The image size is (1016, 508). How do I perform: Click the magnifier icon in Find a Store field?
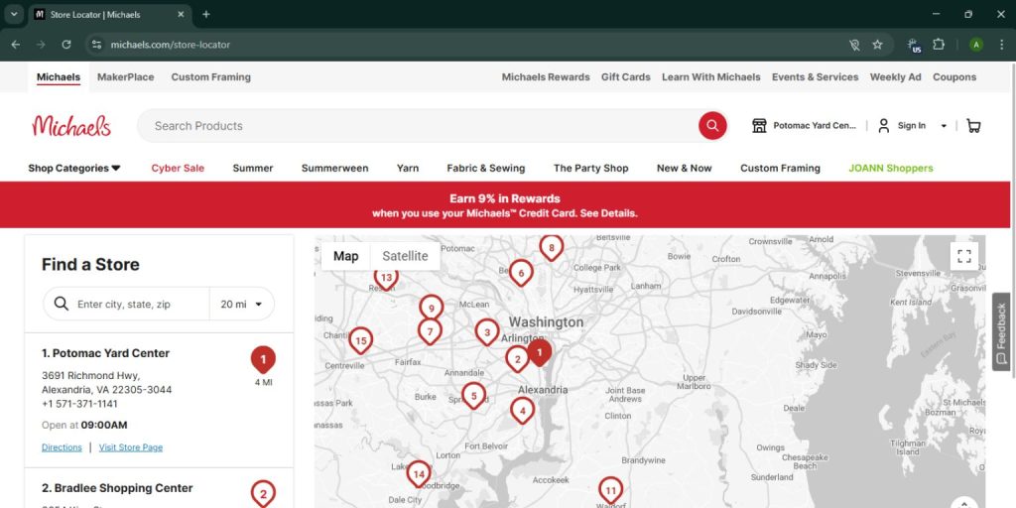pyautogui.click(x=61, y=304)
